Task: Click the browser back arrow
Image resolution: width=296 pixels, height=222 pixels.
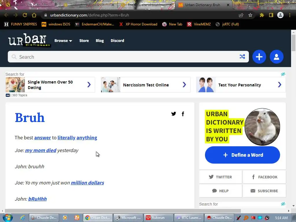Action: (6, 15)
